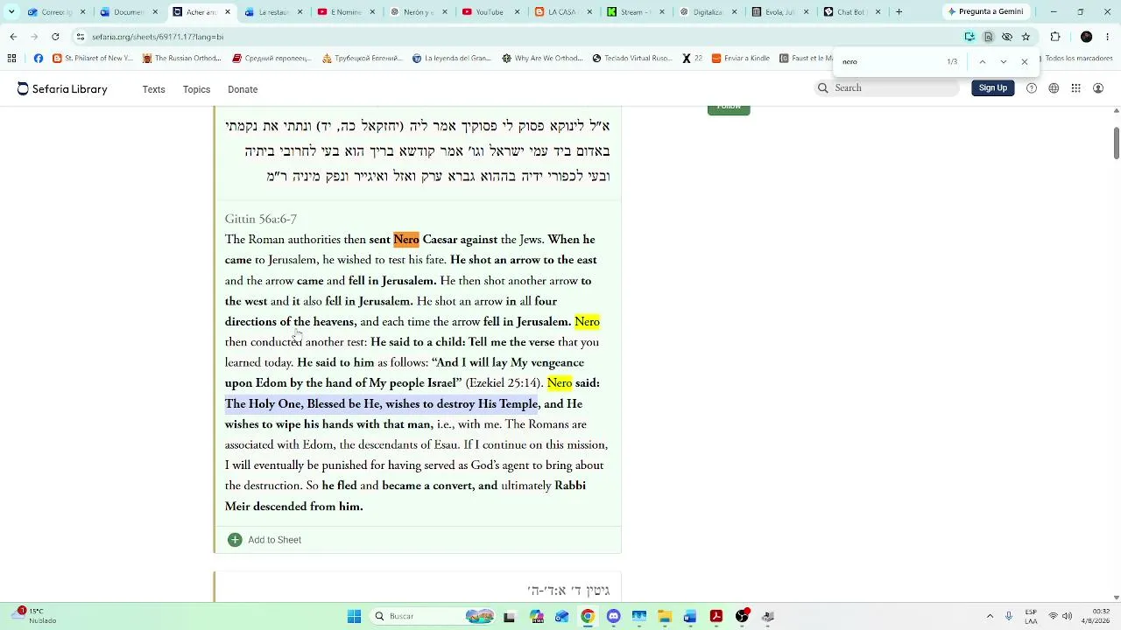Open the user profile icon in Sefaria header
The image size is (1121, 630).
click(1098, 88)
